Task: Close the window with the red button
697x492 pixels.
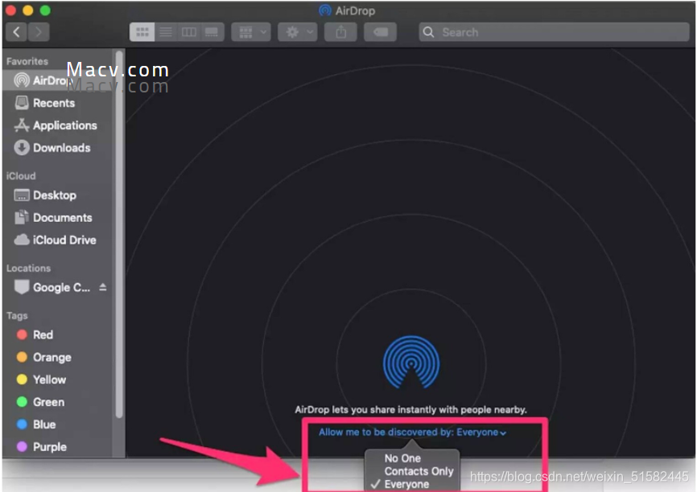Action: [10, 10]
